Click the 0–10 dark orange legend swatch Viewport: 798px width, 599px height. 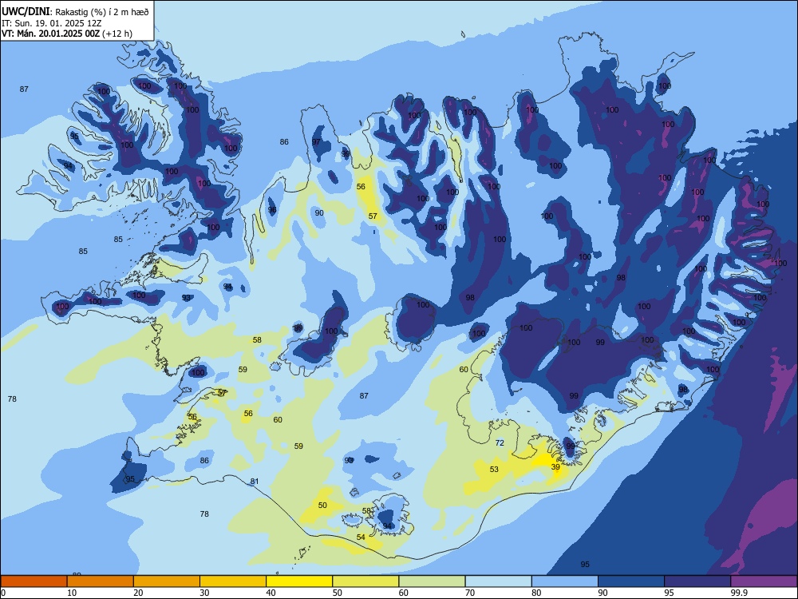coord(34,581)
